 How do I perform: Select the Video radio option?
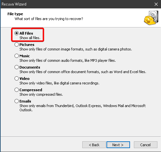(x=16, y=79)
